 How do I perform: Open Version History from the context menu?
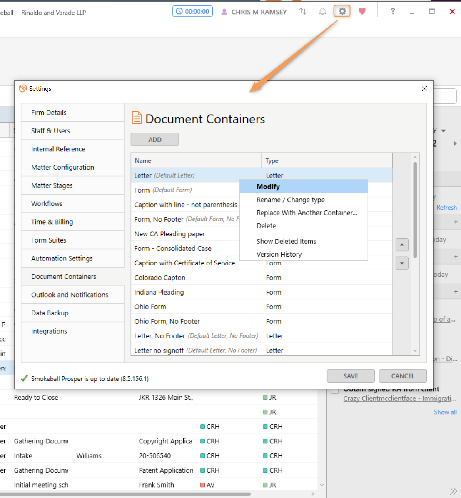(x=304, y=254)
